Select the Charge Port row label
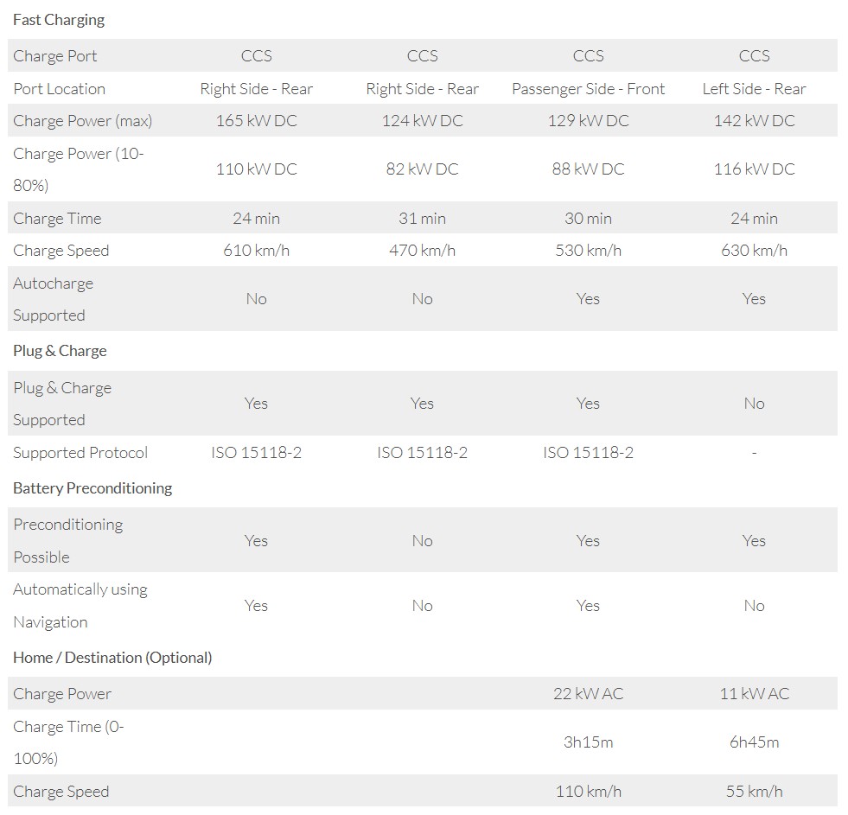 tap(55, 56)
